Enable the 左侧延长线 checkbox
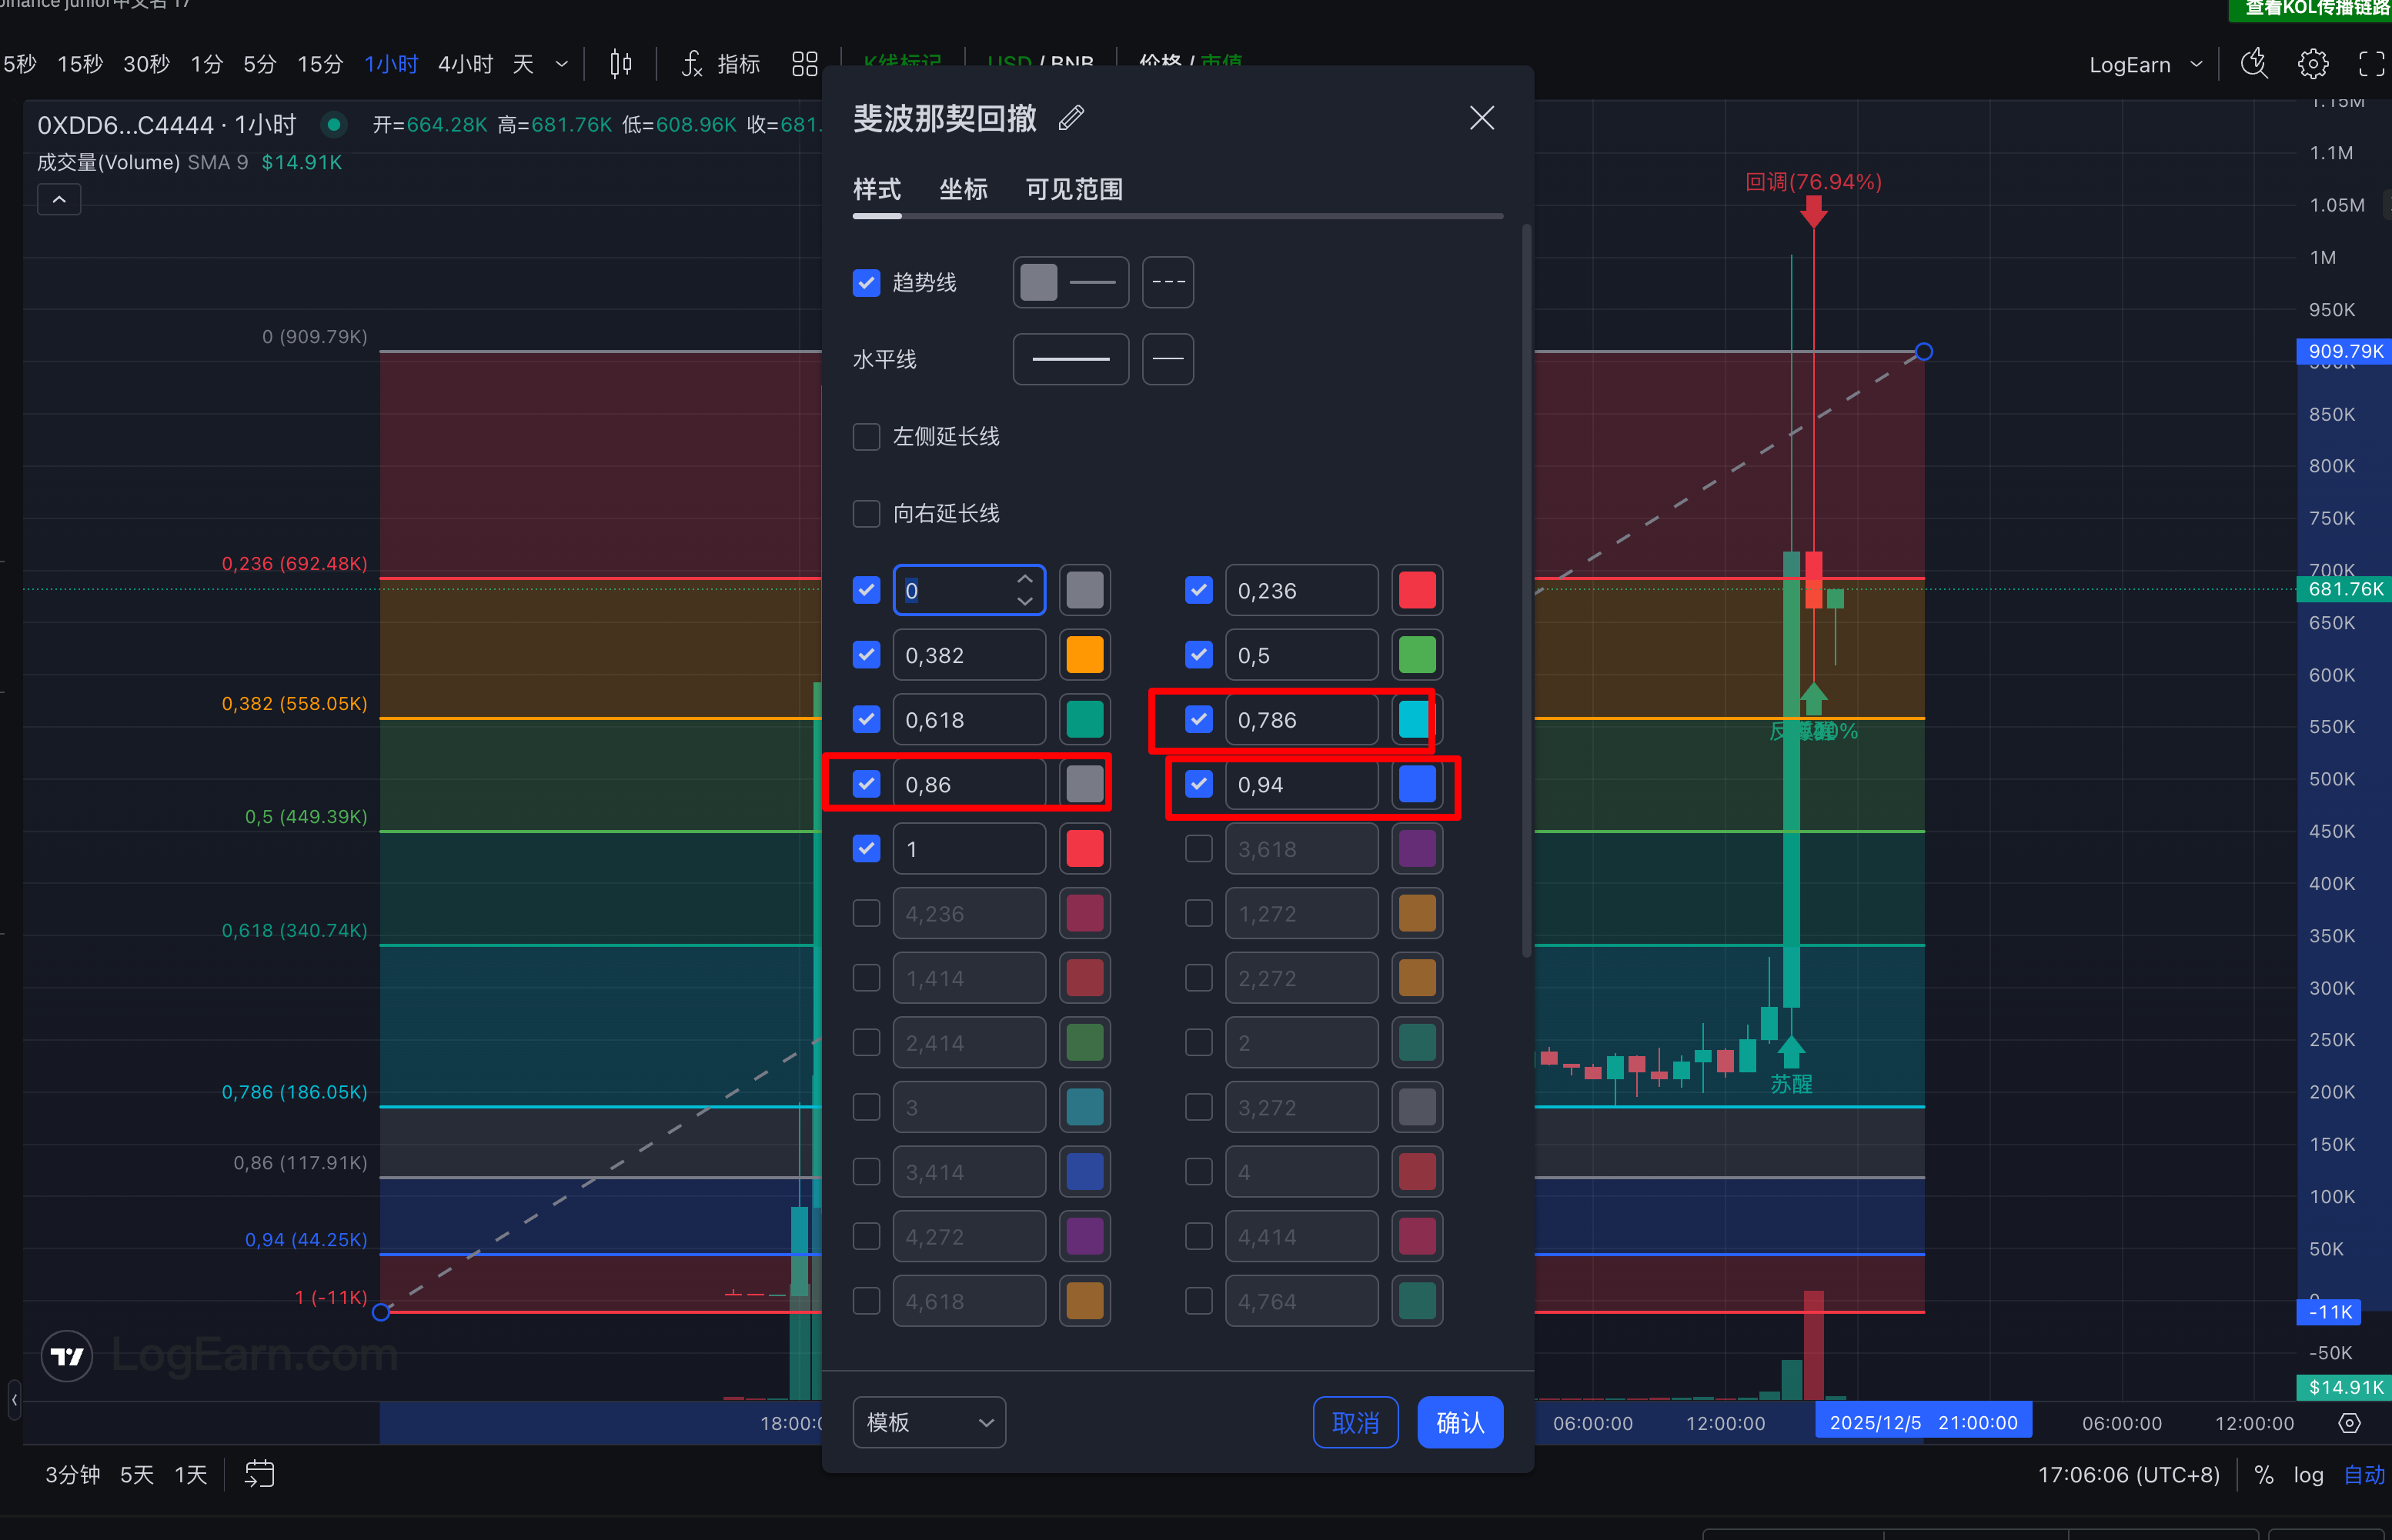The width and height of the screenshot is (2392, 1540). point(867,437)
